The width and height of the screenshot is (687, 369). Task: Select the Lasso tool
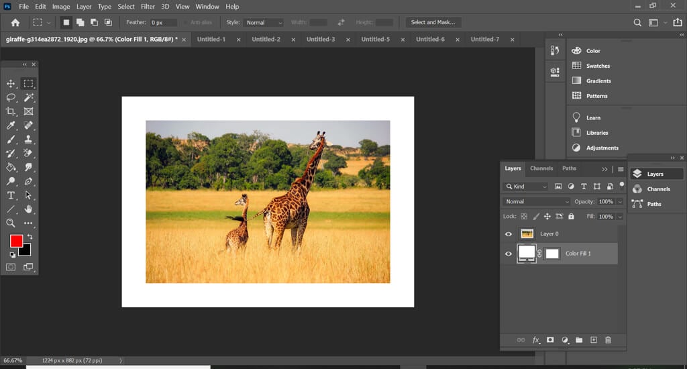(11, 97)
